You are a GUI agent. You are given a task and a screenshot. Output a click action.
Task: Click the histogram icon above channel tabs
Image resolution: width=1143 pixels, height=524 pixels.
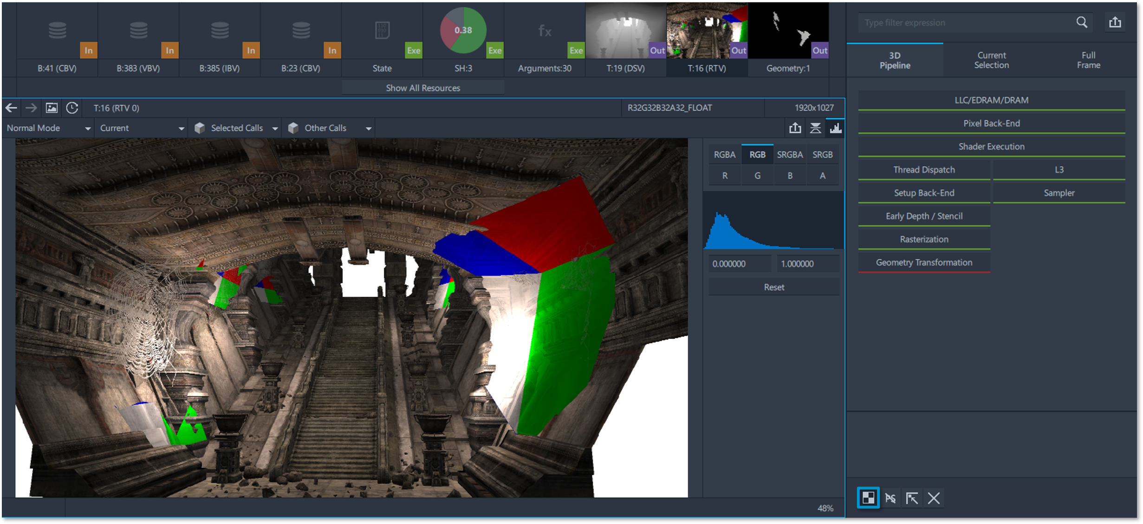pos(835,128)
